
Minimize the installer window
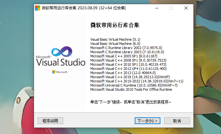point(157,8)
